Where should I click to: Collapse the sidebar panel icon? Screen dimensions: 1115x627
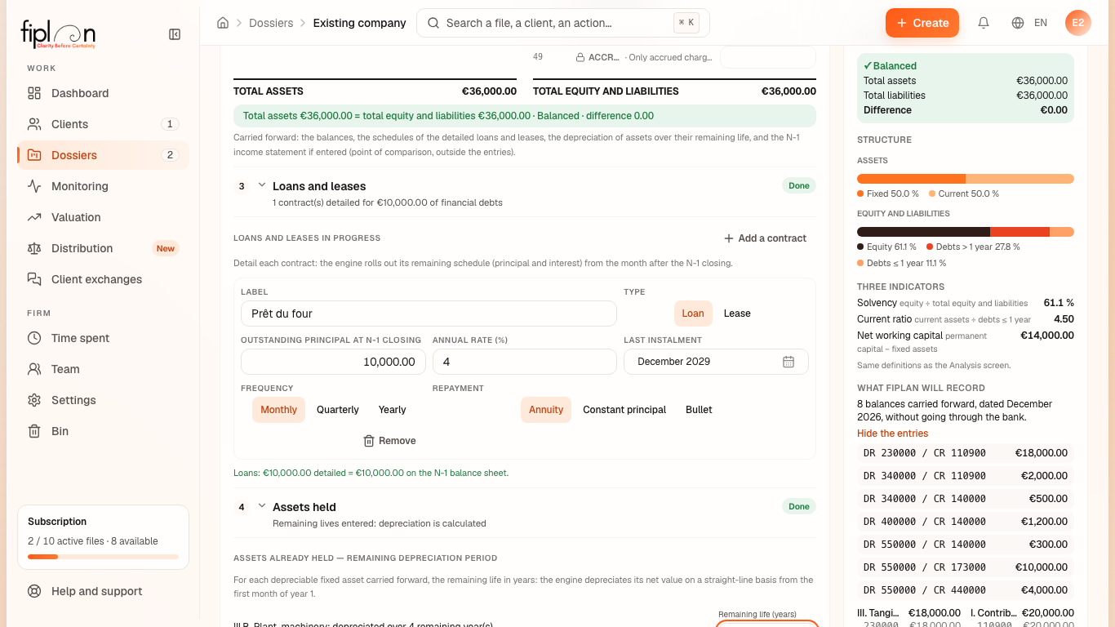pyautogui.click(x=175, y=34)
